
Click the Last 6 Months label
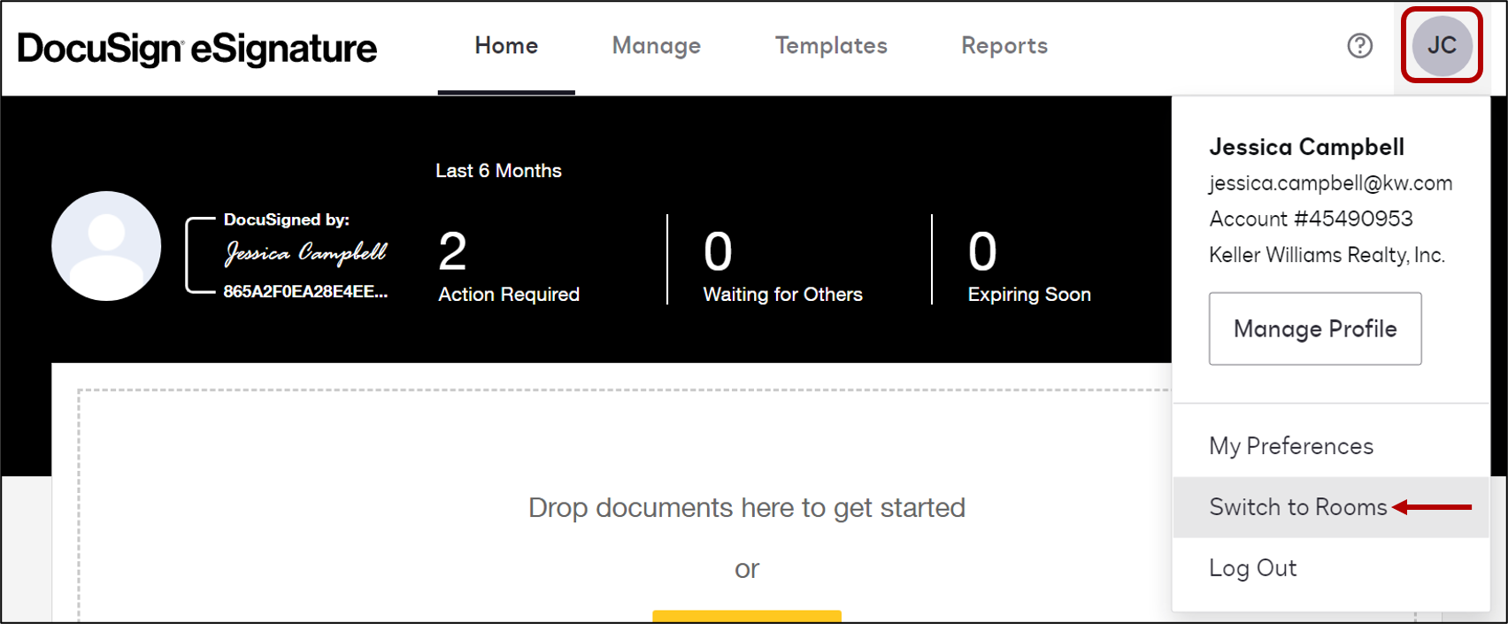498,171
